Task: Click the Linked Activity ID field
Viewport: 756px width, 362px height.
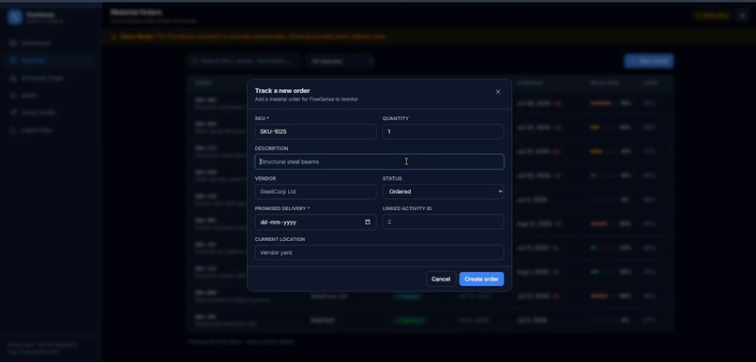Action: tap(443, 222)
